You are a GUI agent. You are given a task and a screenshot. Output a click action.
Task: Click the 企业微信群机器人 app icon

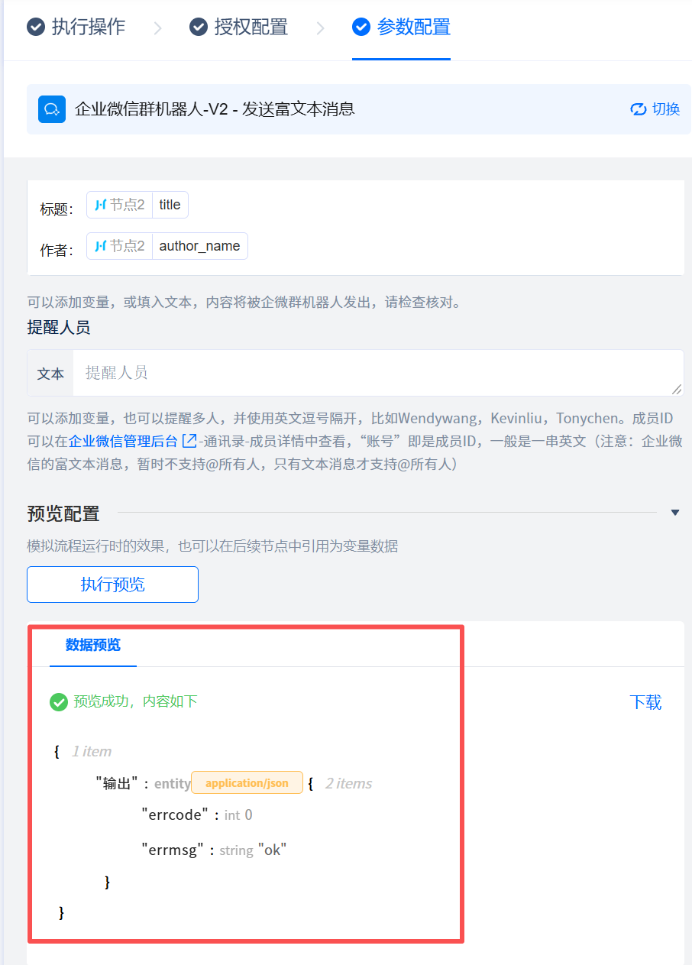pos(52,109)
